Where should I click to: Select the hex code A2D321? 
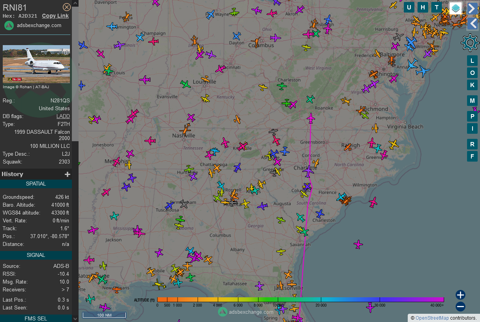click(x=28, y=16)
